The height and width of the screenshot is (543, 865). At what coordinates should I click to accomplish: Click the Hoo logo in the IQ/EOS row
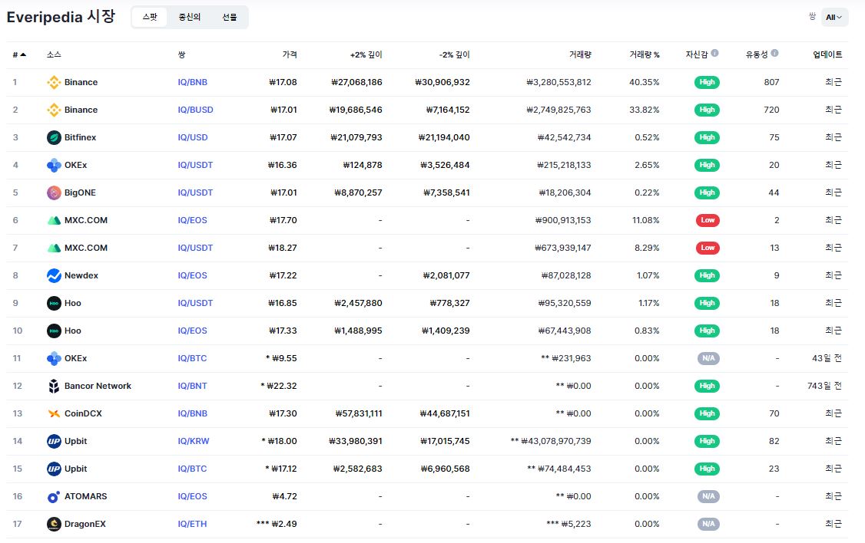[x=54, y=331]
